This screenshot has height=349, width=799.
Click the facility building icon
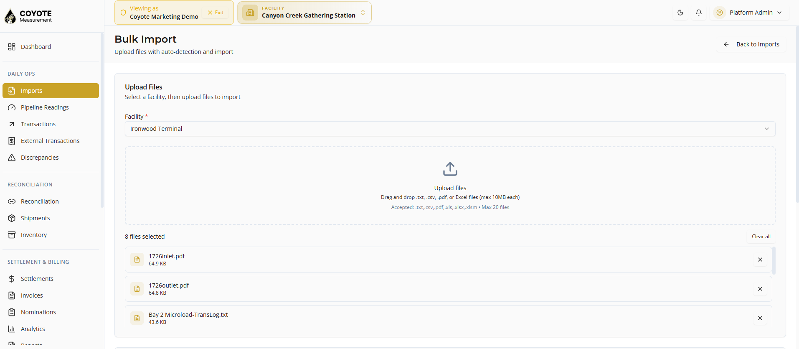(x=250, y=13)
